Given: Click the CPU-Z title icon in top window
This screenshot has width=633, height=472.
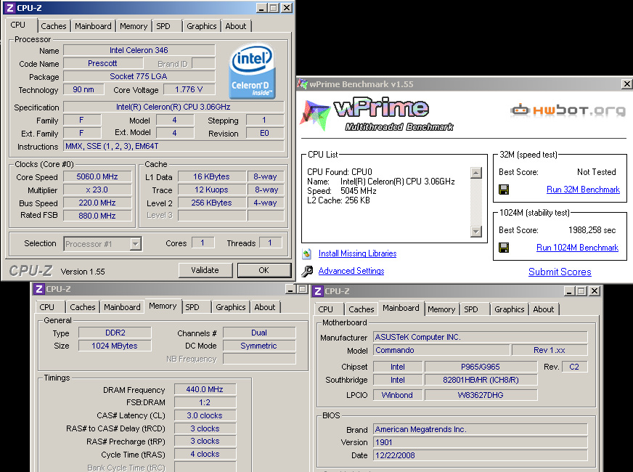Looking at the screenshot, I should click(x=9, y=8).
